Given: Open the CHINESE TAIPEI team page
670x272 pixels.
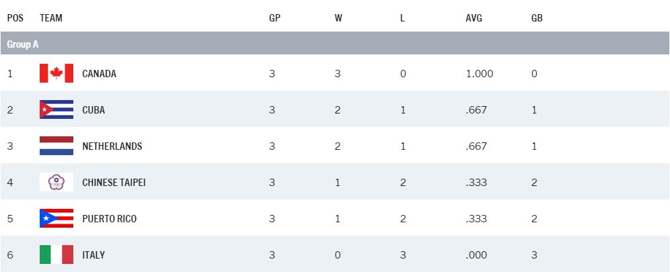Looking at the screenshot, I should coord(114,183).
